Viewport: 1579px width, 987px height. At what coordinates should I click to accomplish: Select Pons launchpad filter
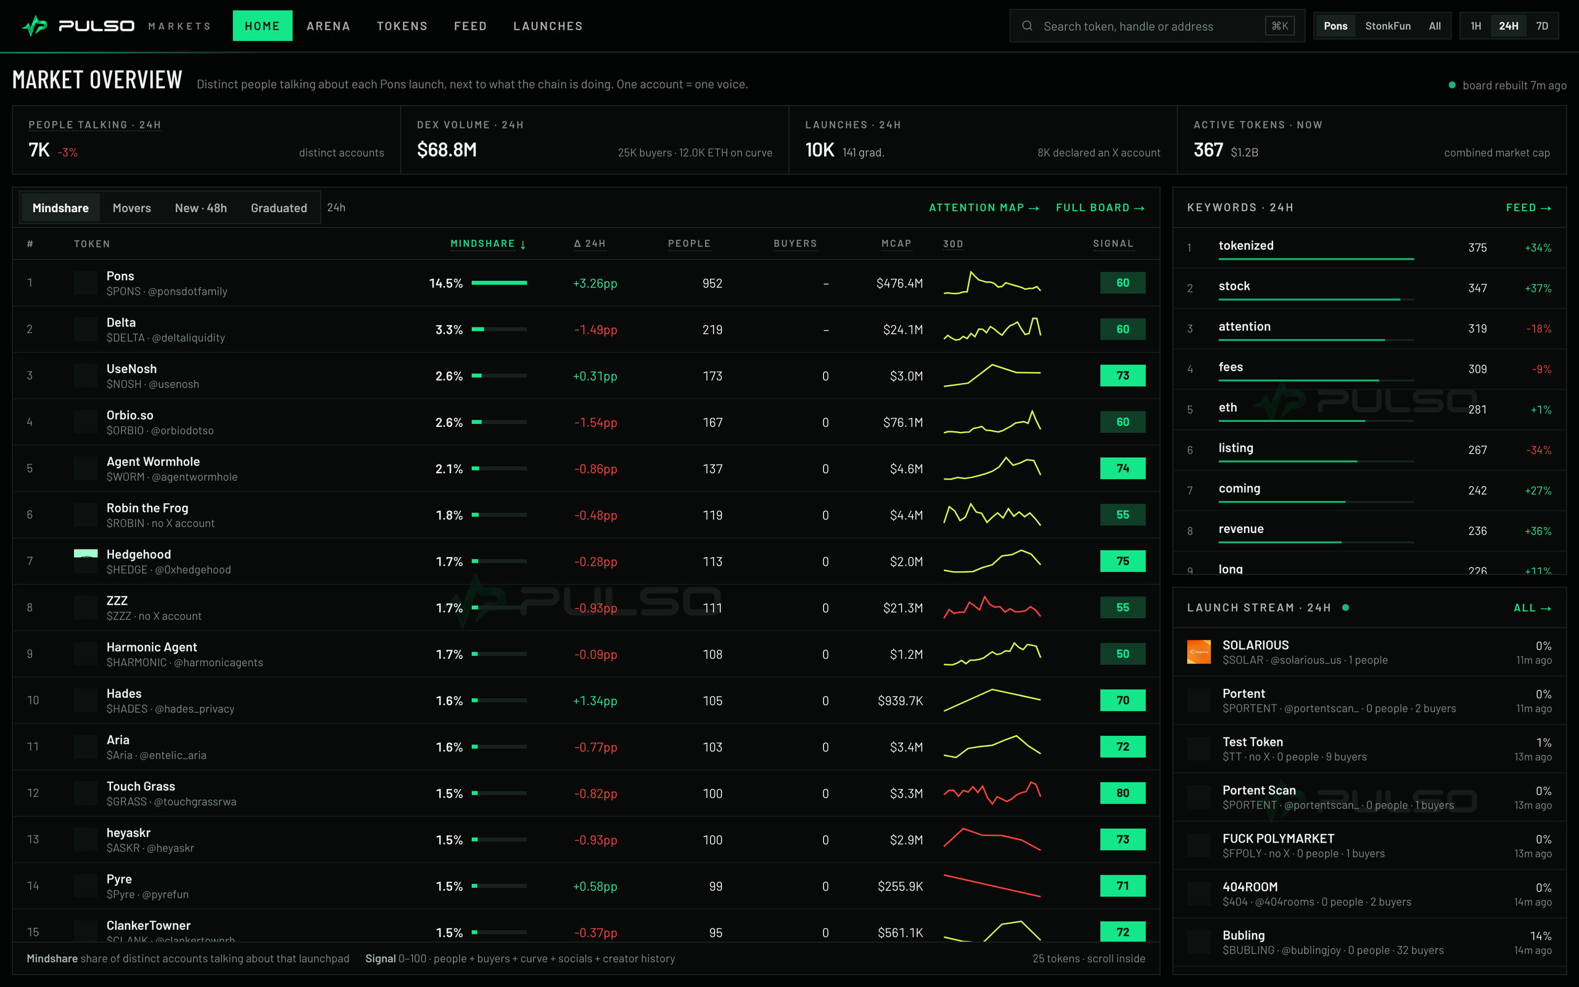point(1335,26)
